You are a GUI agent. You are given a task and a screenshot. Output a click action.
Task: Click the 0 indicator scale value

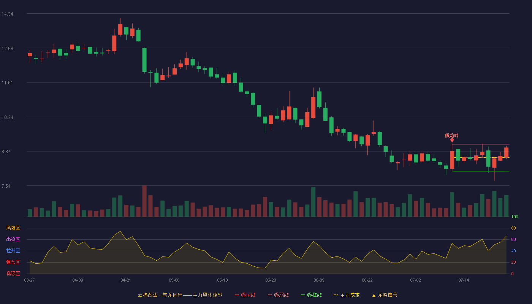point(512,274)
